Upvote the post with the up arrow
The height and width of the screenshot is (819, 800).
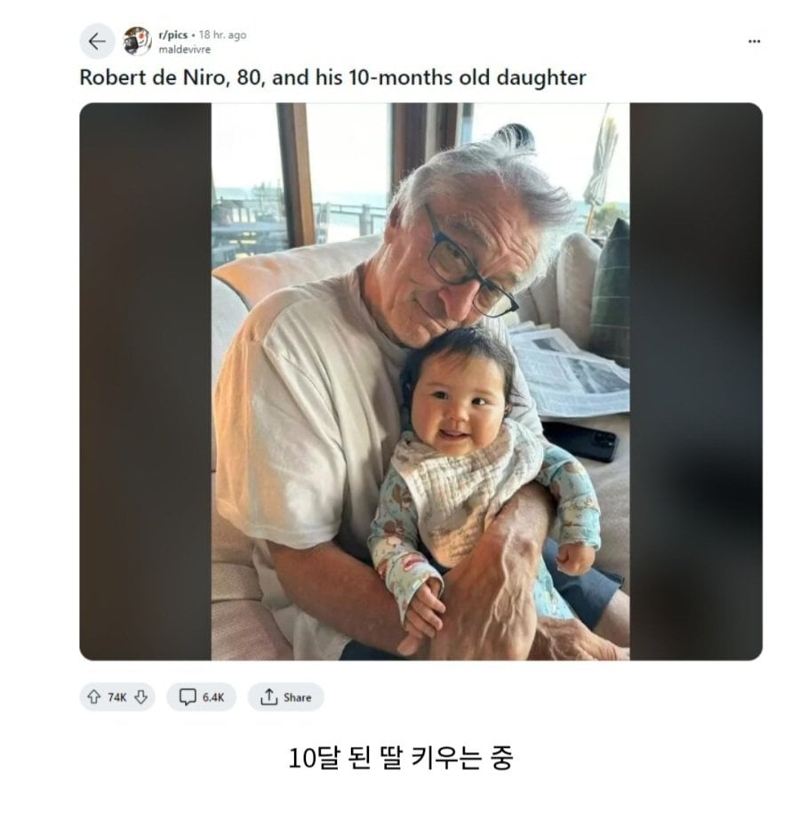click(x=94, y=697)
